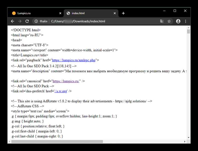Click the //s.w.org dns-prefetch link

pos(60,91)
